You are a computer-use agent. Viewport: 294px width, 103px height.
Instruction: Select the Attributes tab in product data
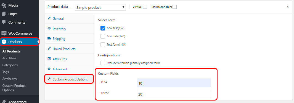pyautogui.click(x=60, y=59)
